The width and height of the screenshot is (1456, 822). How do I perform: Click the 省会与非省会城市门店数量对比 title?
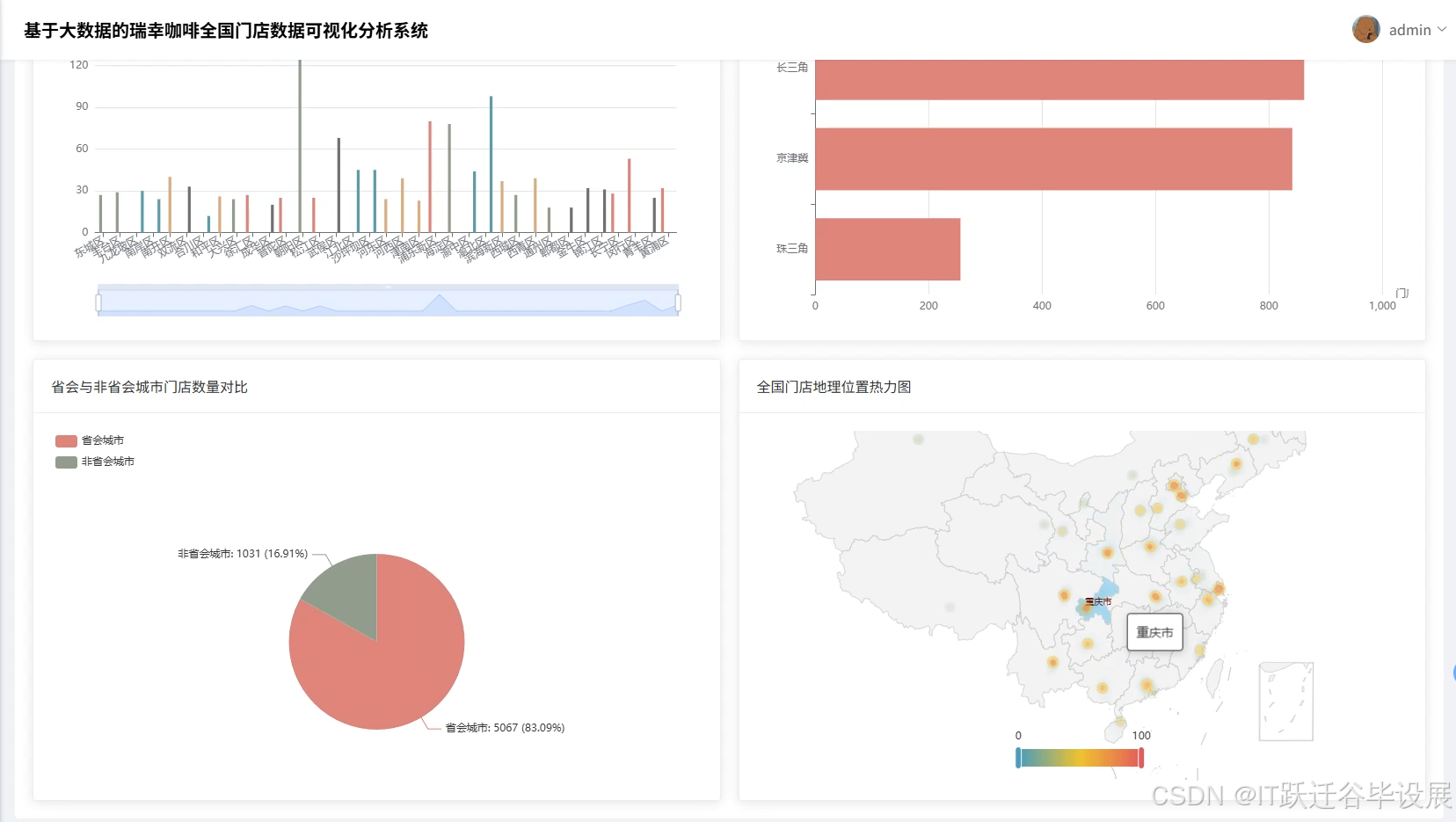(x=149, y=387)
